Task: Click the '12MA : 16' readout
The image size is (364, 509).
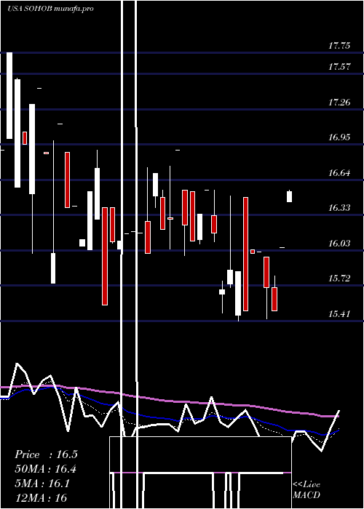Action: click(x=41, y=498)
